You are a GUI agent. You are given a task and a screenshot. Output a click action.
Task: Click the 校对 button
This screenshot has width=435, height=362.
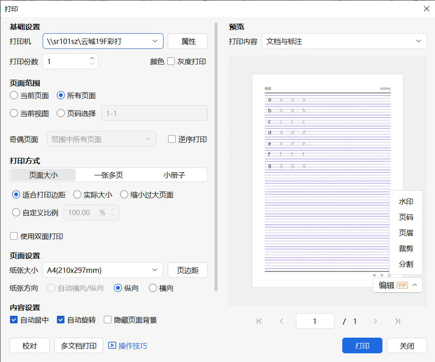pyautogui.click(x=30, y=346)
